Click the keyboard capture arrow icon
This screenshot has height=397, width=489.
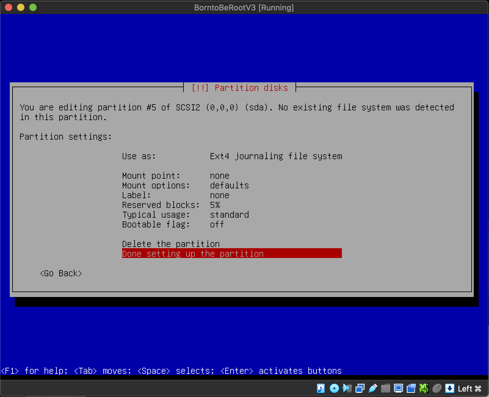[450, 388]
